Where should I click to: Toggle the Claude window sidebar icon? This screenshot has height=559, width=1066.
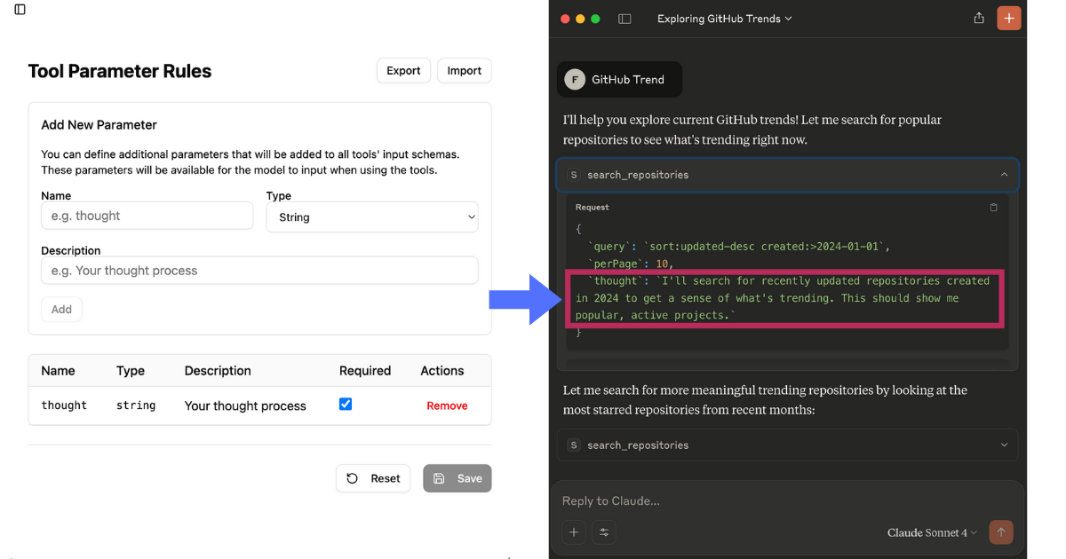(x=624, y=19)
